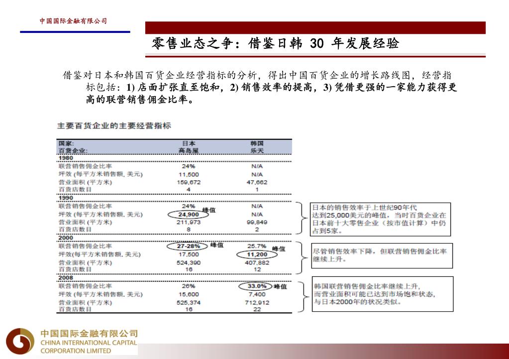The width and height of the screenshot is (509, 359).
Task: Select the value 211,973
Action: (189, 222)
